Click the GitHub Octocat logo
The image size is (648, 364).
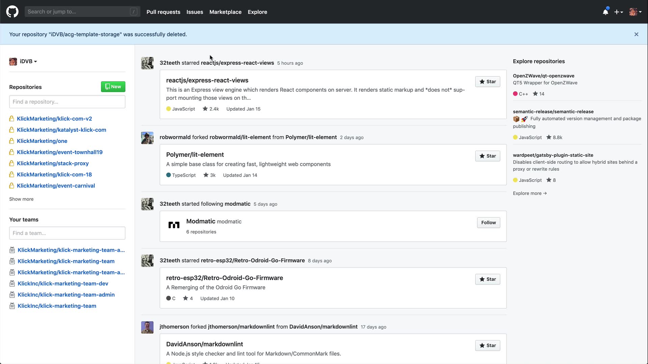pyautogui.click(x=12, y=12)
